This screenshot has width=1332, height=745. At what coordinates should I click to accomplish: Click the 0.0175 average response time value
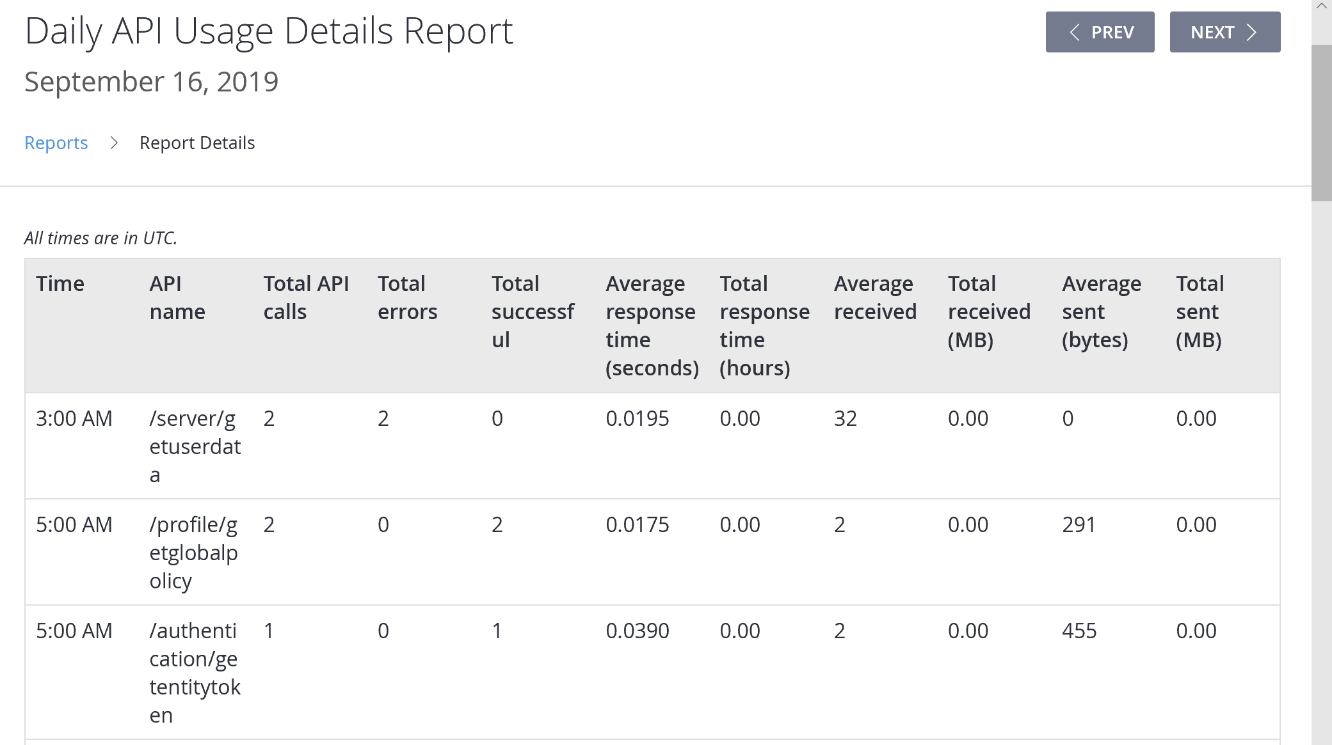point(638,524)
